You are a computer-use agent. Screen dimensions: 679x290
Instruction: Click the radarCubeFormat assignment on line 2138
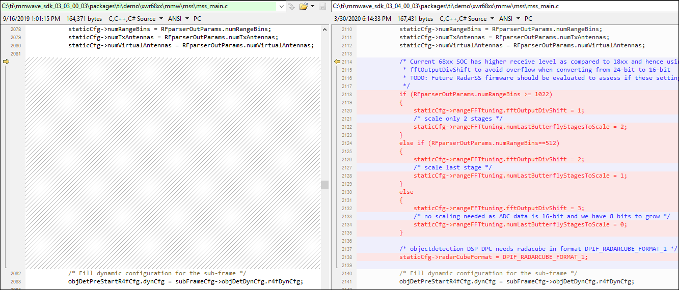[x=493, y=257]
